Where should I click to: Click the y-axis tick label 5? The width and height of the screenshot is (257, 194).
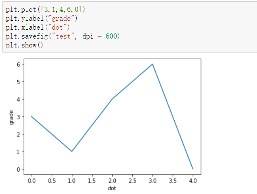[x=18, y=82]
